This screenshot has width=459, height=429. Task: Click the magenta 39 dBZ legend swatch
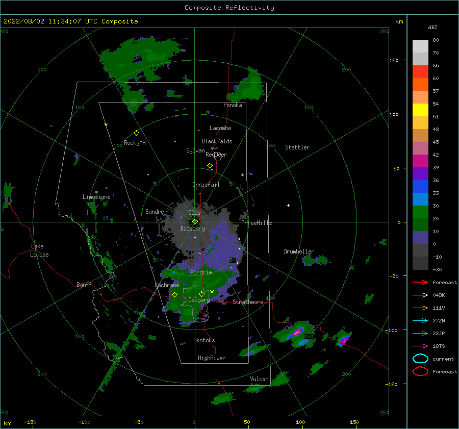click(x=420, y=161)
